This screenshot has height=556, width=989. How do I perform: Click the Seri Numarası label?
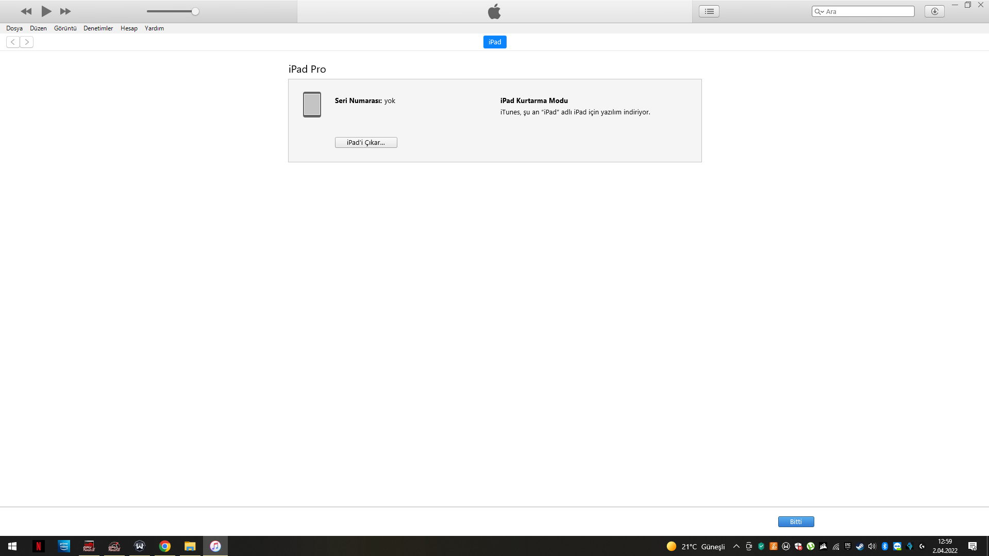point(358,101)
